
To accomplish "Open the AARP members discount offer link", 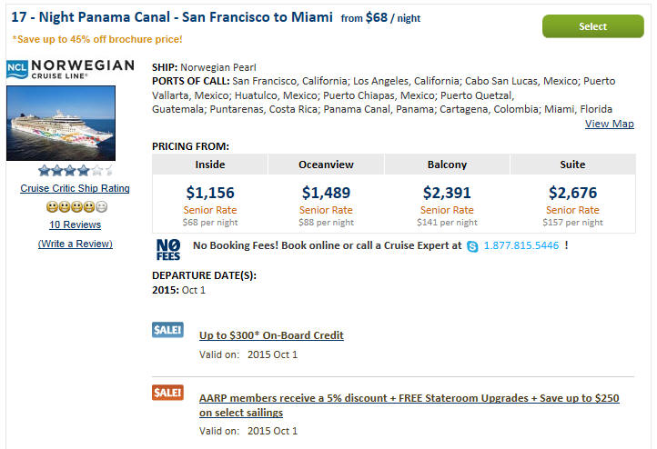I will coord(409,405).
